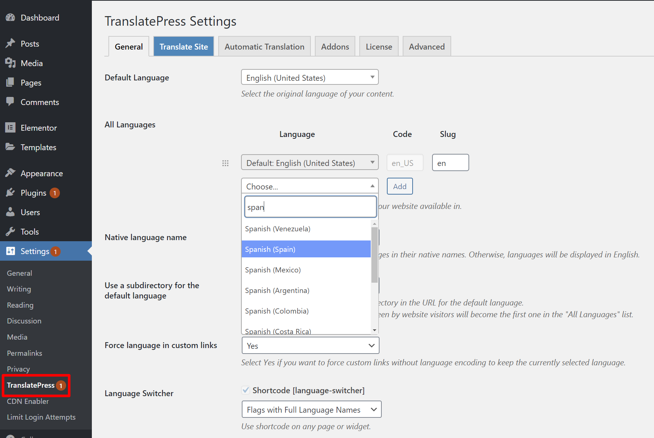Image resolution: width=654 pixels, height=438 pixels.
Task: Click the slug field with en
Action: coord(450,163)
